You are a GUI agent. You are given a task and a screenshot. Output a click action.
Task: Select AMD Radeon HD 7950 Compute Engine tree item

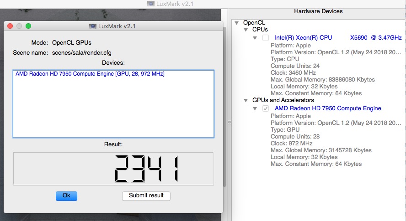[328, 108]
